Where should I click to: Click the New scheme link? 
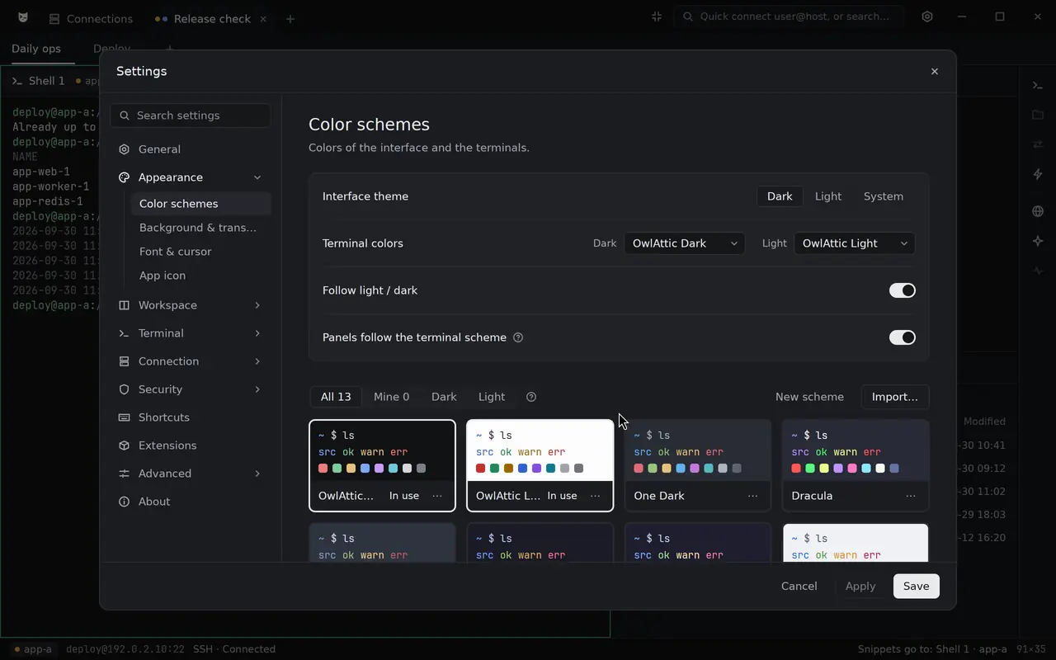point(809,397)
